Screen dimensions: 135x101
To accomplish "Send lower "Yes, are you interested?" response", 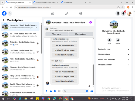I will (65, 72).
